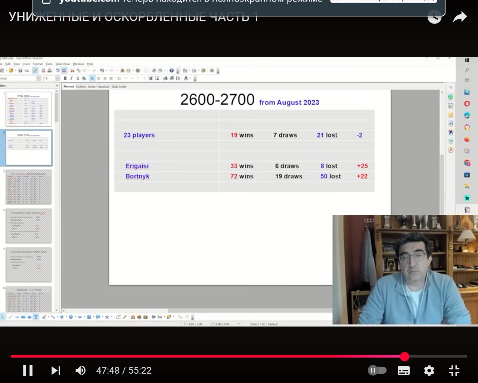Open the player settings gear
The width and height of the screenshot is (478, 383).
pyautogui.click(x=429, y=370)
